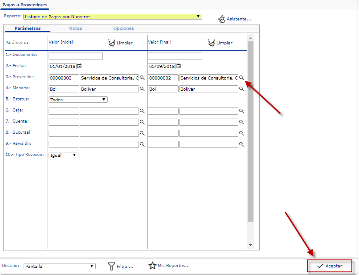Search final Sucursal with magnifier icon
Screen dimensions: 359x275
point(241,133)
